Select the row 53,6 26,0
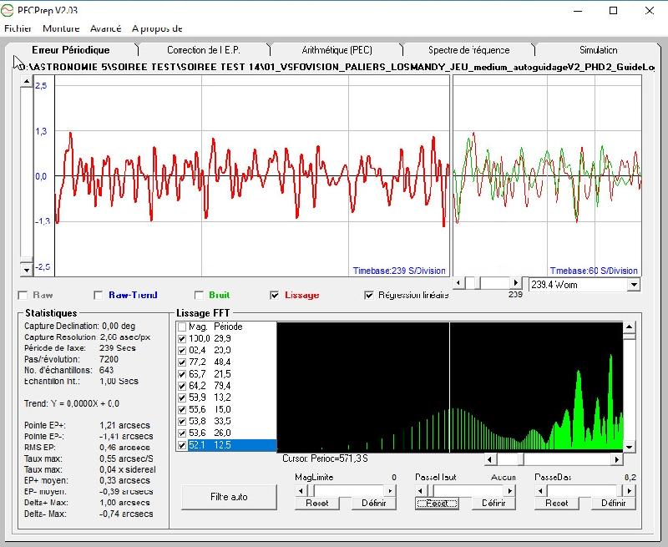The height and width of the screenshot is (547, 668). click(226, 433)
